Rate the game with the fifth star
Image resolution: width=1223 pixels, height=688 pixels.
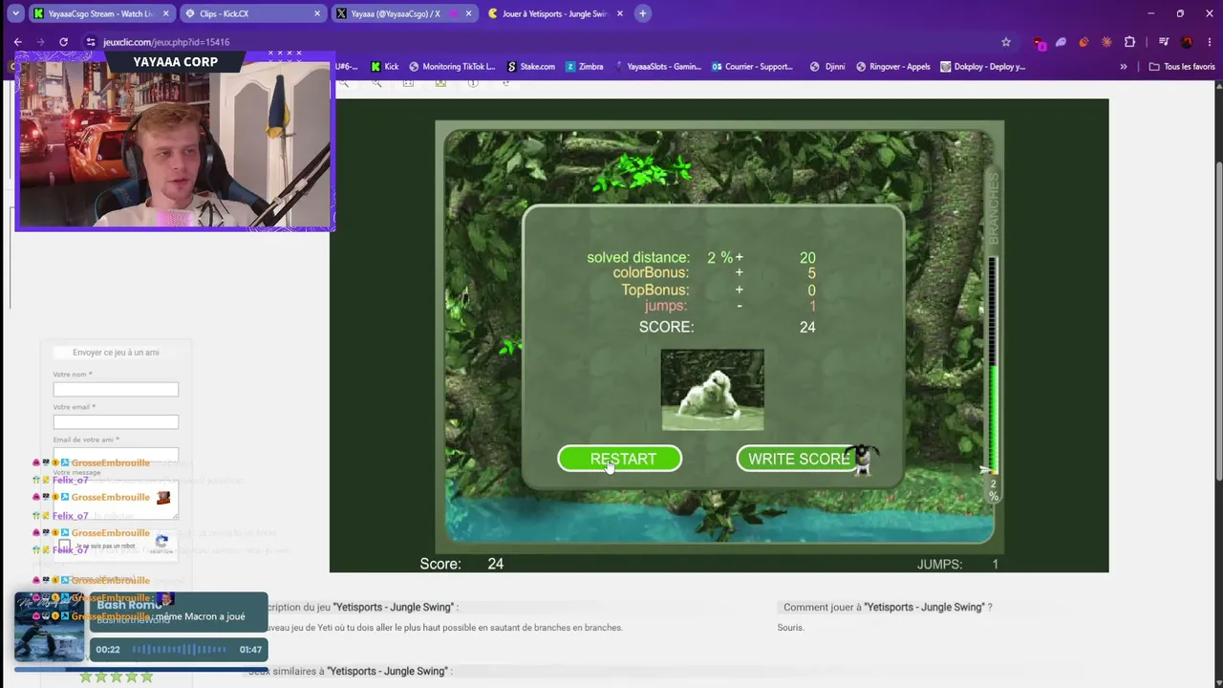pyautogui.click(x=147, y=677)
